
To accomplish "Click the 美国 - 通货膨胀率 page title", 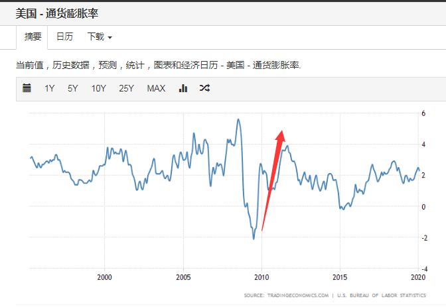I will coord(57,13).
